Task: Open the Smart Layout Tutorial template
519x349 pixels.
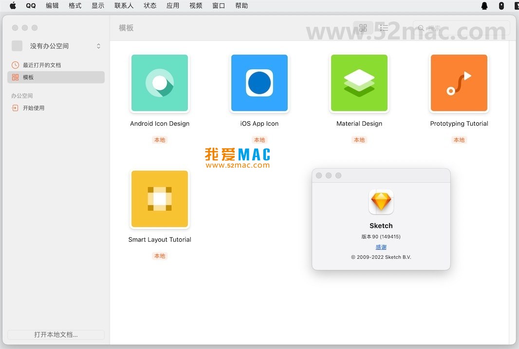Action: pyautogui.click(x=159, y=199)
